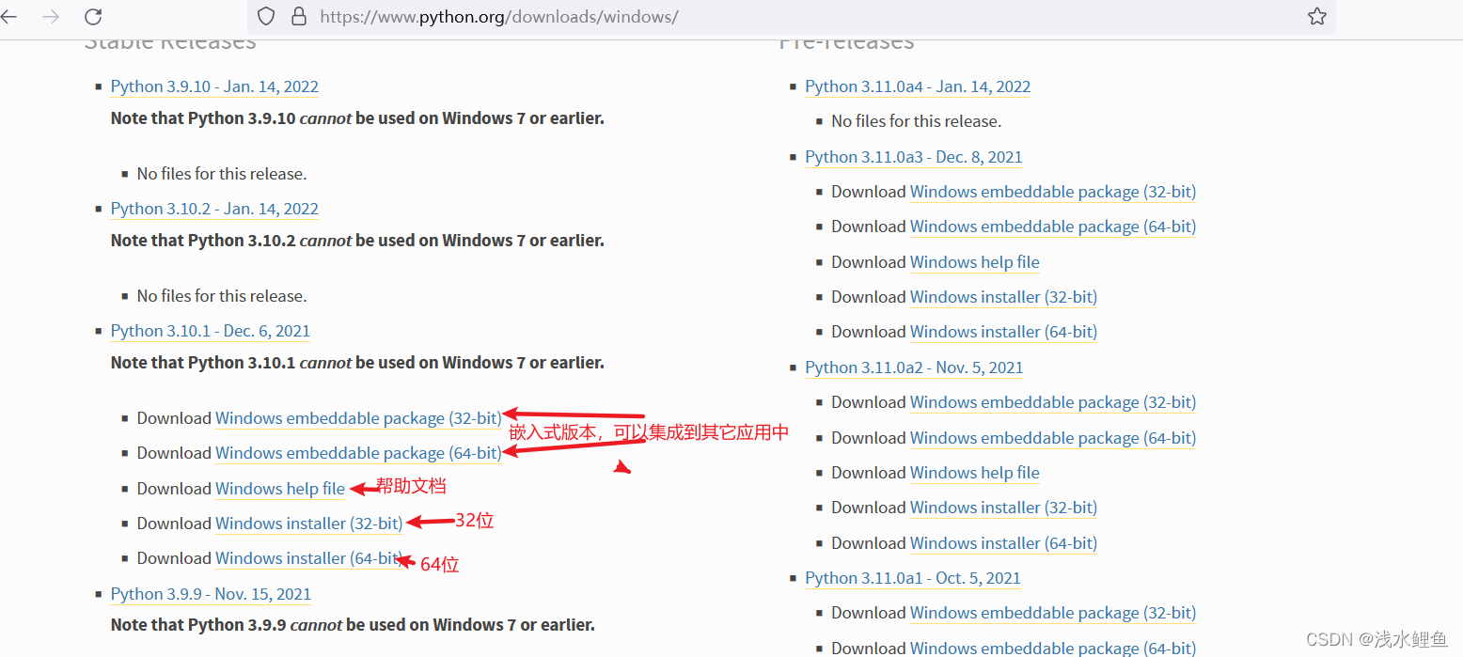Image resolution: width=1463 pixels, height=657 pixels.
Task: Open the shield tracking protection icon
Action: click(x=266, y=17)
